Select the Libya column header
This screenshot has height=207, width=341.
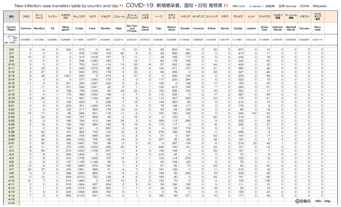[x=92, y=28]
